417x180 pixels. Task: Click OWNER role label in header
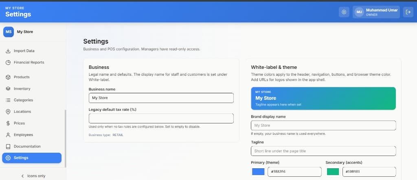(x=371, y=15)
